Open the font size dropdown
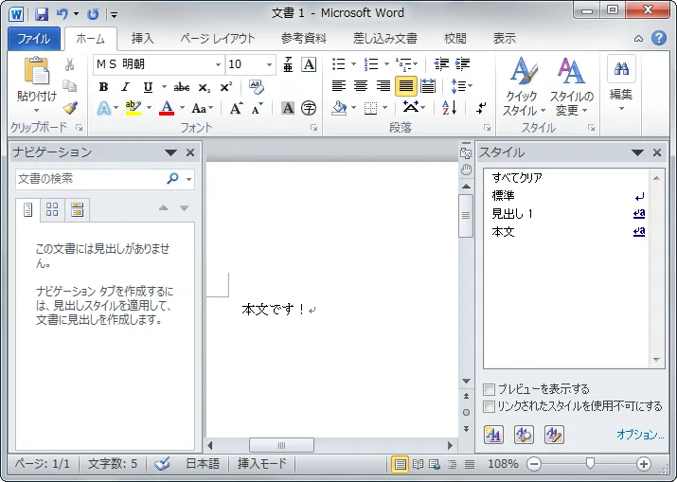Image resolution: width=677 pixels, height=482 pixels. (x=270, y=64)
